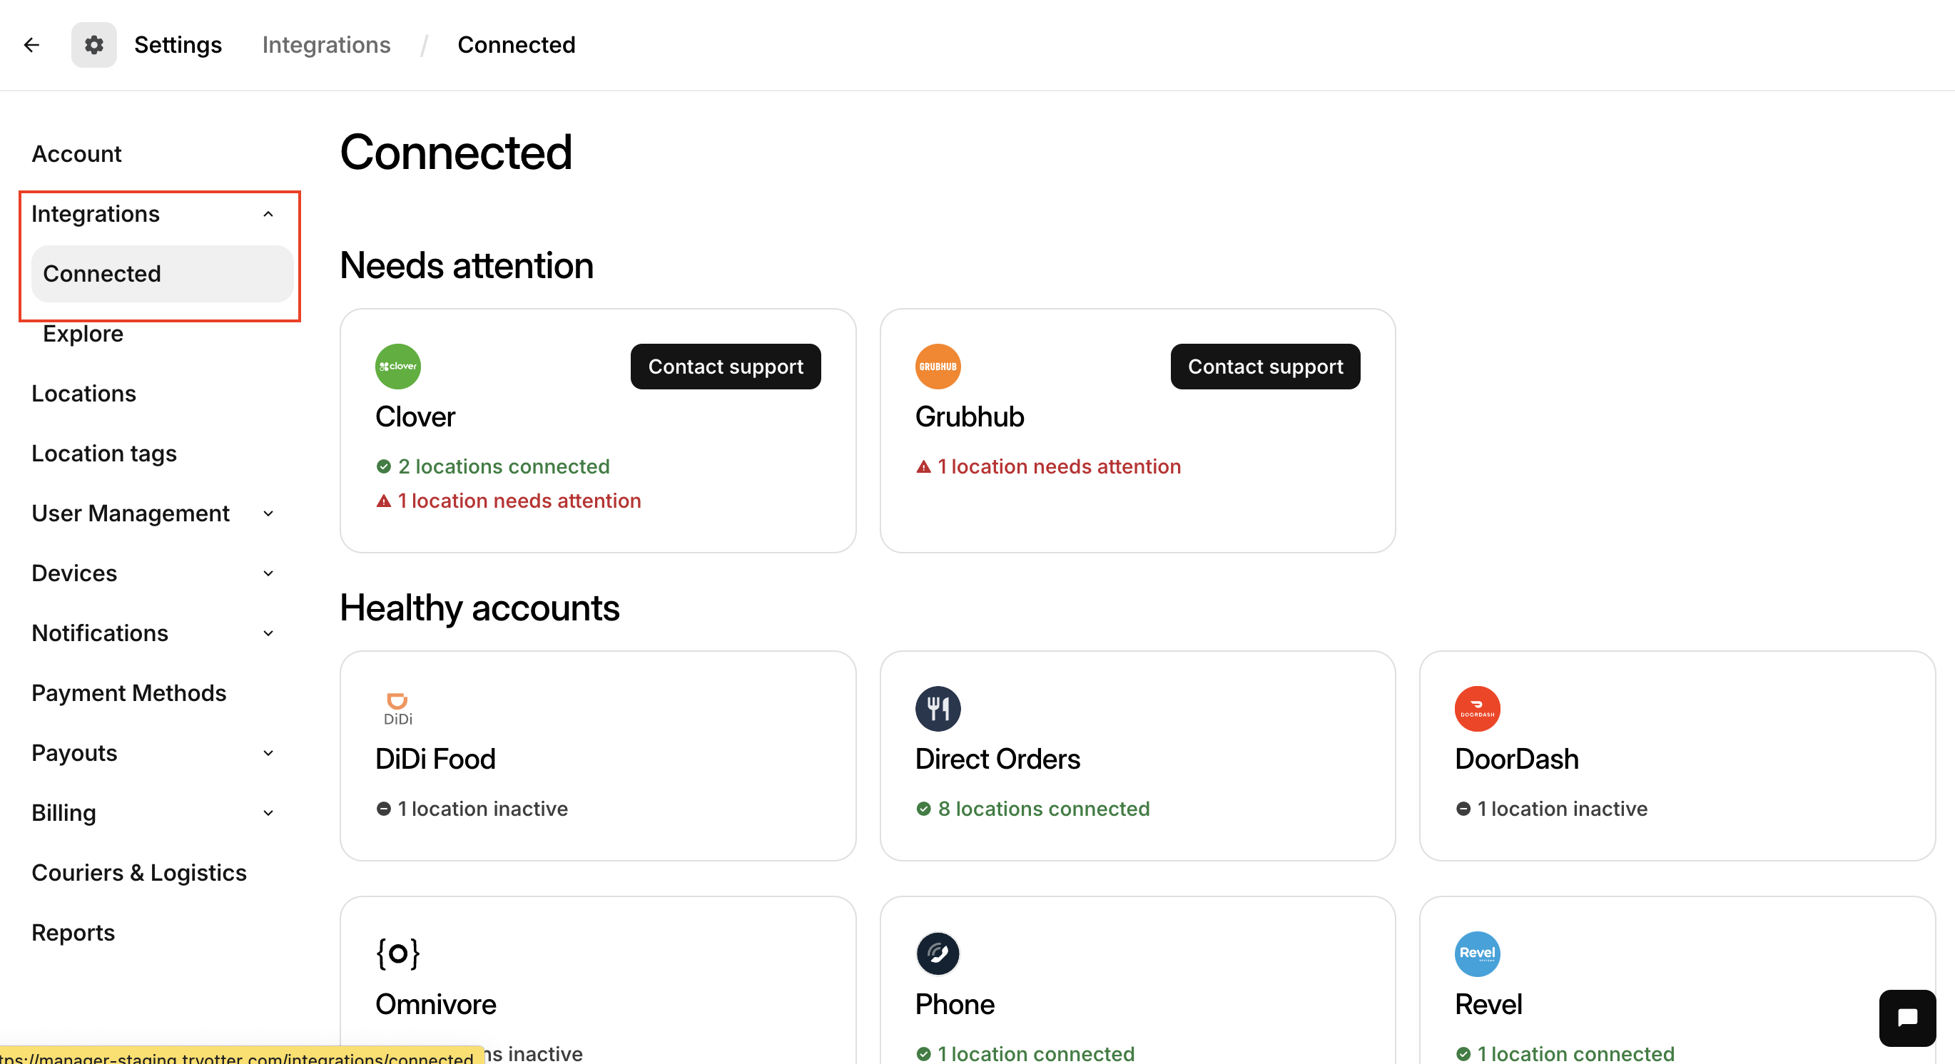Click the DoorDash logo icon
Viewport: 1955px width, 1064px height.
[x=1477, y=708]
